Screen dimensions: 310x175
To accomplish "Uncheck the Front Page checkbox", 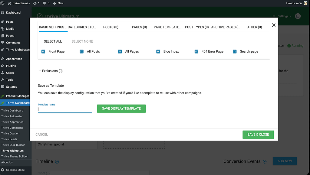I will 43,52.
